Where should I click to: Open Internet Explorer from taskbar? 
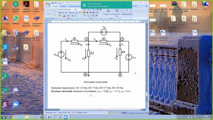[x=19, y=117]
